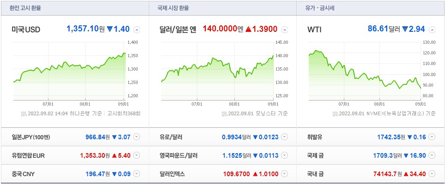Collapse the 미국USD chart arrow
This screenshot has width=446, height=184.
137,30
